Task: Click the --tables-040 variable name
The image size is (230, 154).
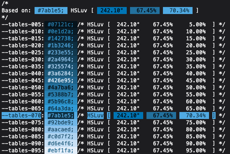Action: [x=21, y=74]
